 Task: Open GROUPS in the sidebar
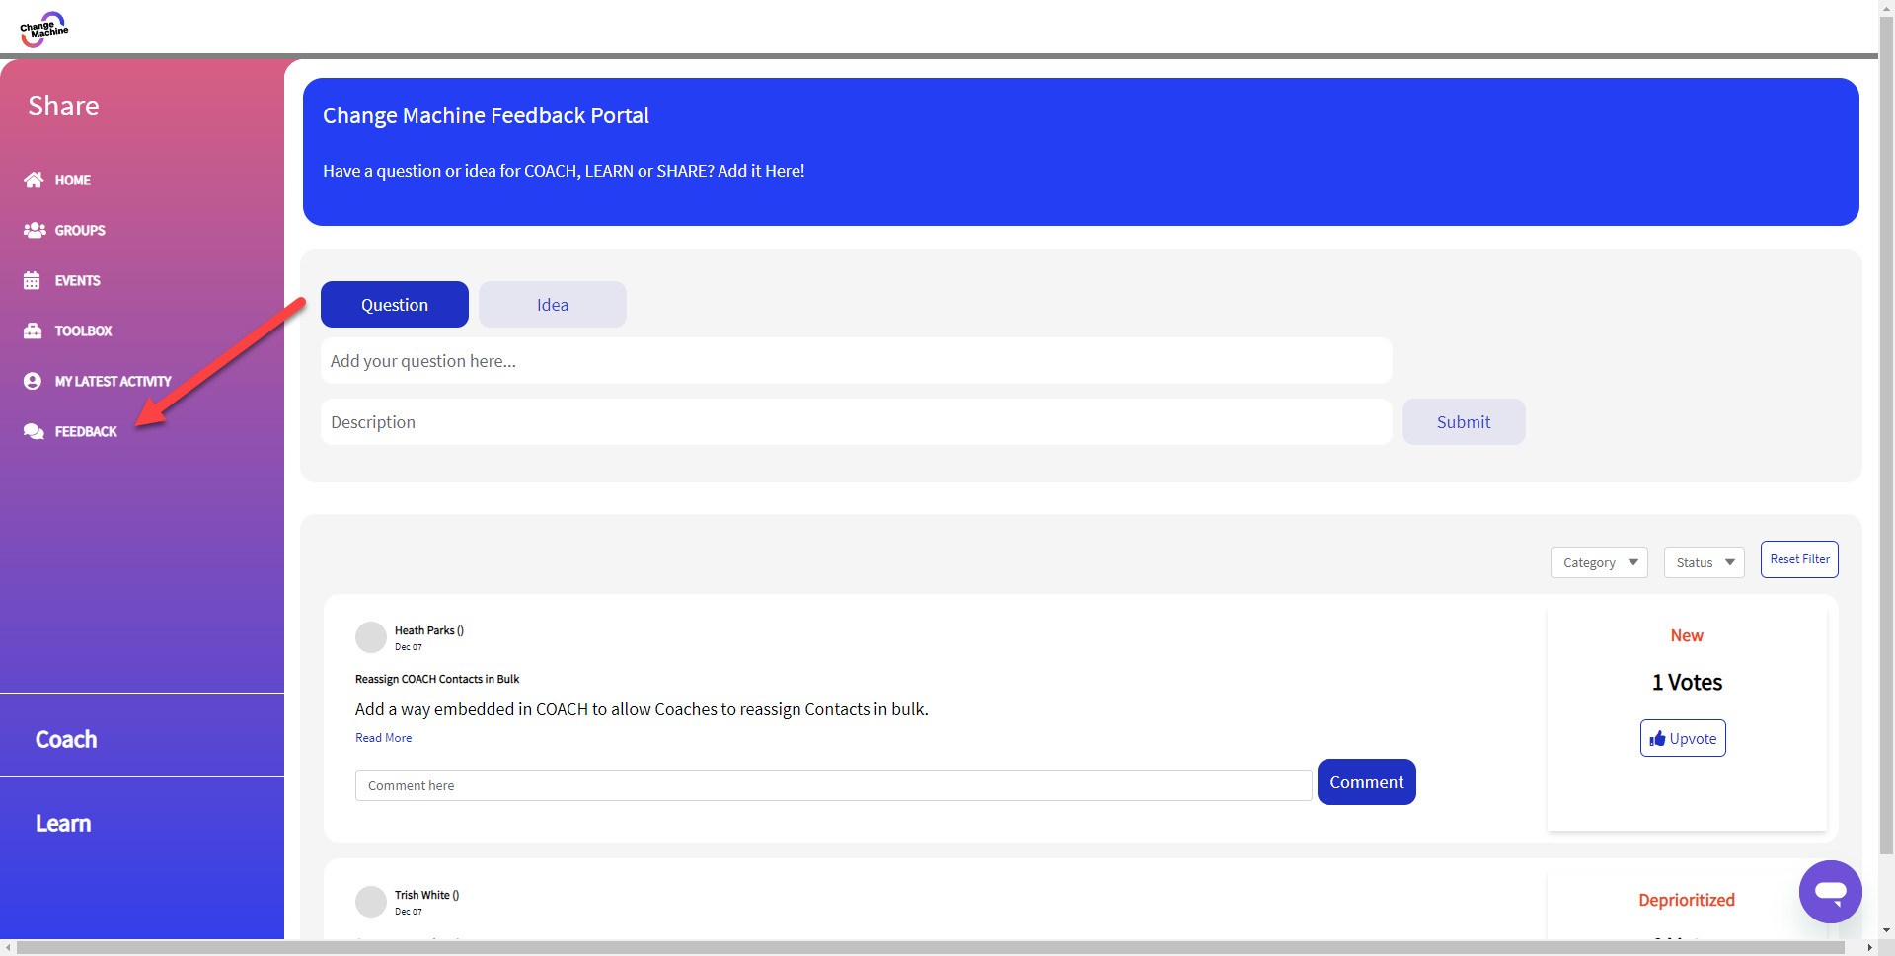pyautogui.click(x=80, y=230)
